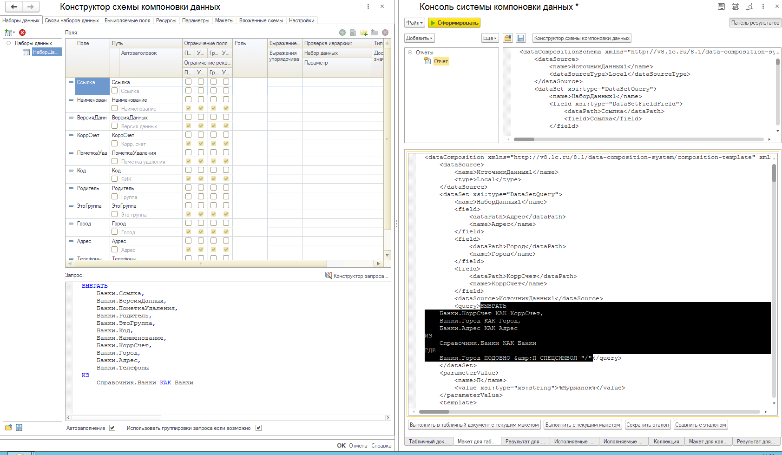
Task: Check the autotitle checkbox beside greyed Наименование
Action: click(115, 108)
